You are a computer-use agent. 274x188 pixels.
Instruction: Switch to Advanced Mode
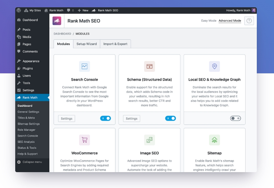[230, 20]
